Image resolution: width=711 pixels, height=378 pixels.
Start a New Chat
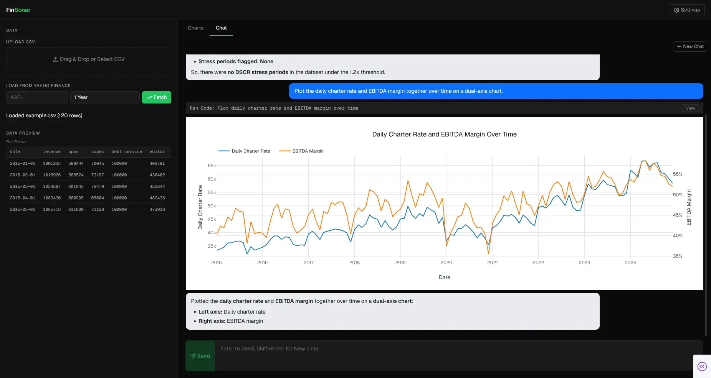coord(690,46)
